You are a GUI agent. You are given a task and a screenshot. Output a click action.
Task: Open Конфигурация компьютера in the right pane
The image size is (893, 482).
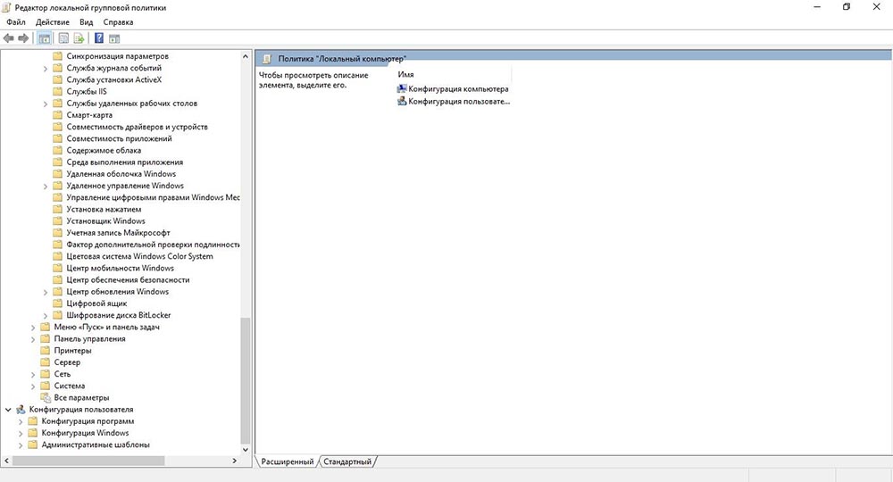click(458, 89)
